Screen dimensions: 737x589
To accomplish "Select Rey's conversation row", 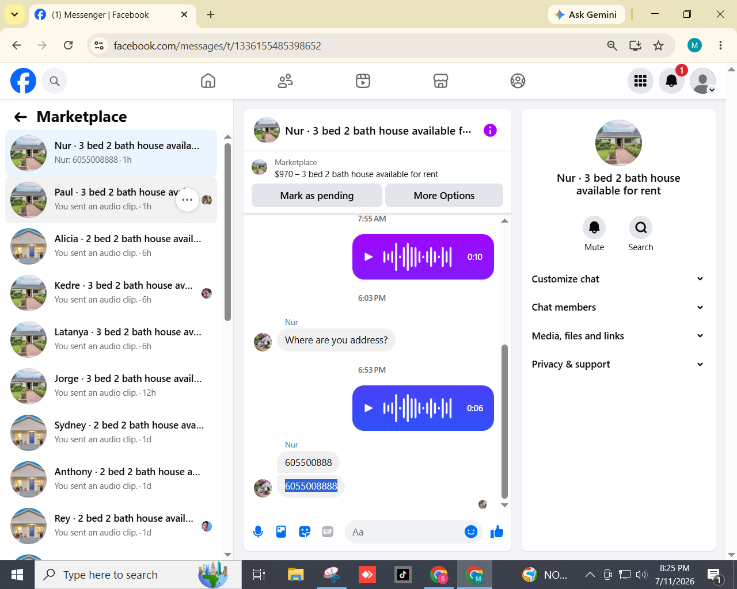I will click(x=111, y=526).
